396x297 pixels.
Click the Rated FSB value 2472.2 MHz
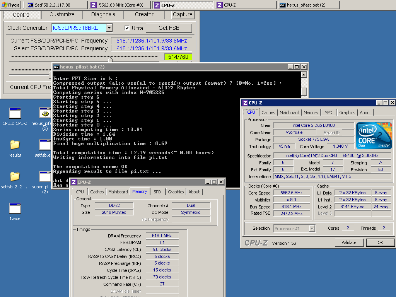pyautogui.click(x=292, y=213)
